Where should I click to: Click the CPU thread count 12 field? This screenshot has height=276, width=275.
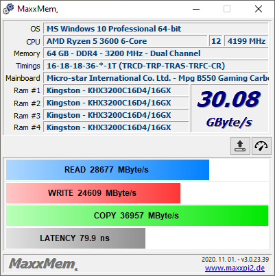point(216,41)
